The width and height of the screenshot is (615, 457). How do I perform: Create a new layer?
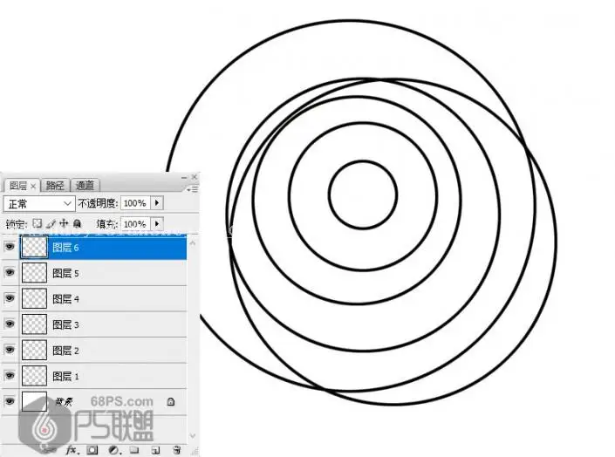(x=155, y=450)
